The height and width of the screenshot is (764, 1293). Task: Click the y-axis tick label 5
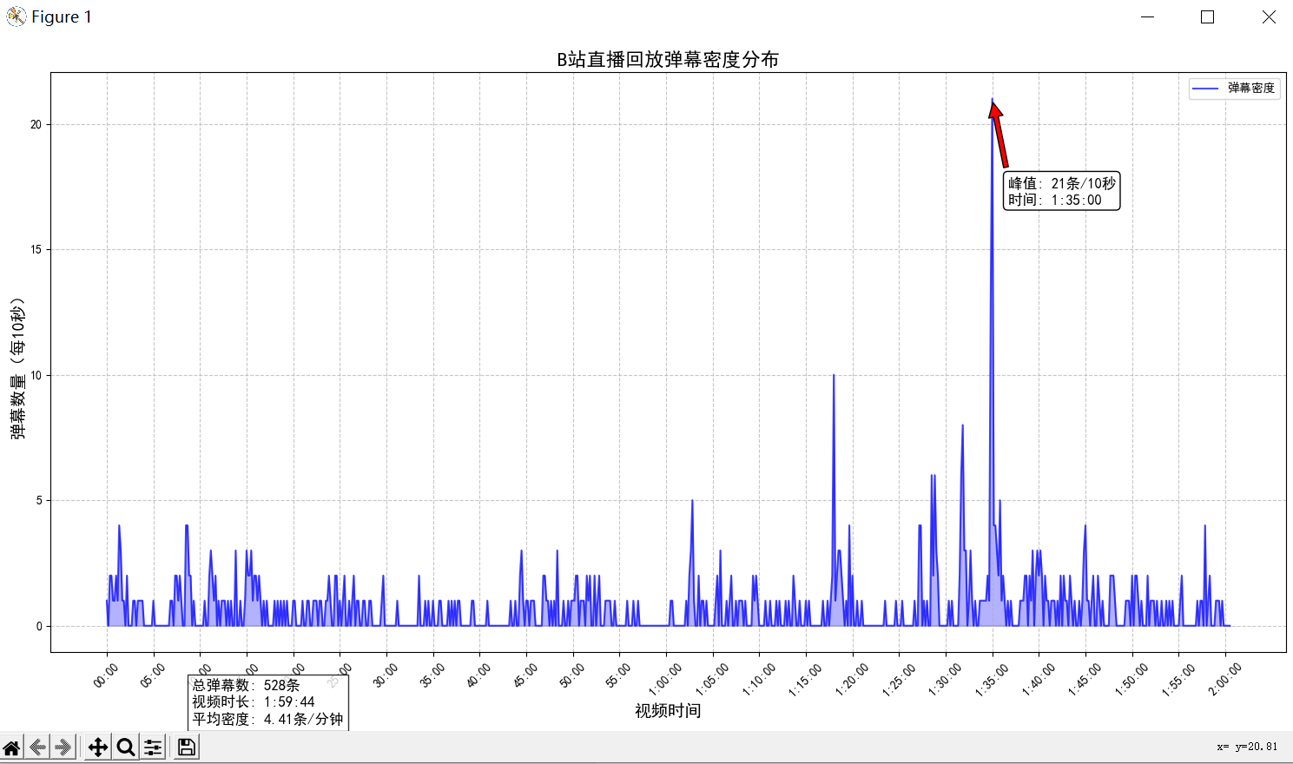point(38,500)
